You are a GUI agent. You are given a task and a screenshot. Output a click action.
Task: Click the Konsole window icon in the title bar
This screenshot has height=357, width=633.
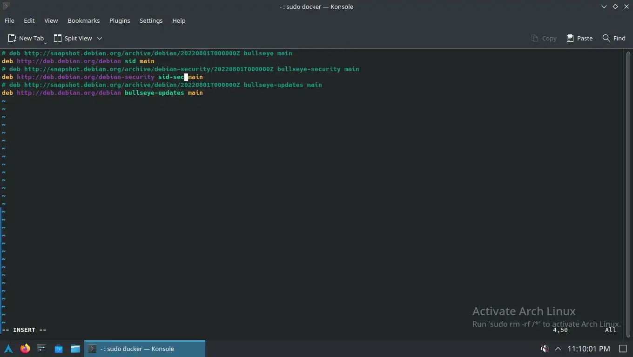pos(6,6)
